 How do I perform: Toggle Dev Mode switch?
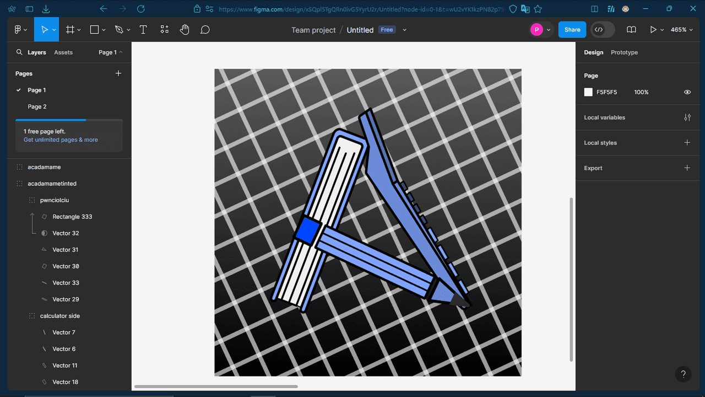(x=602, y=30)
